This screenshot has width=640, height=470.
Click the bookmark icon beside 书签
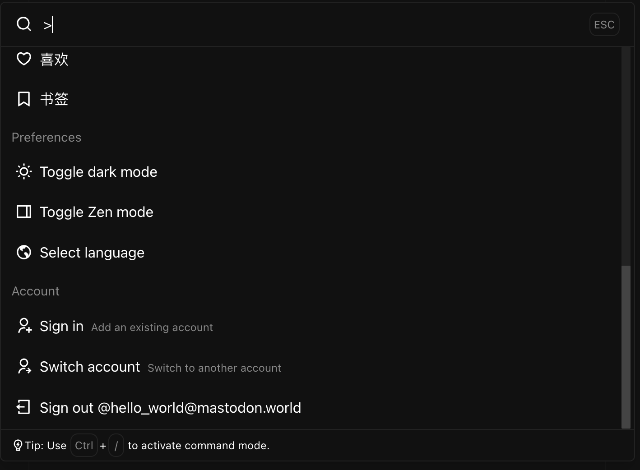coord(23,98)
